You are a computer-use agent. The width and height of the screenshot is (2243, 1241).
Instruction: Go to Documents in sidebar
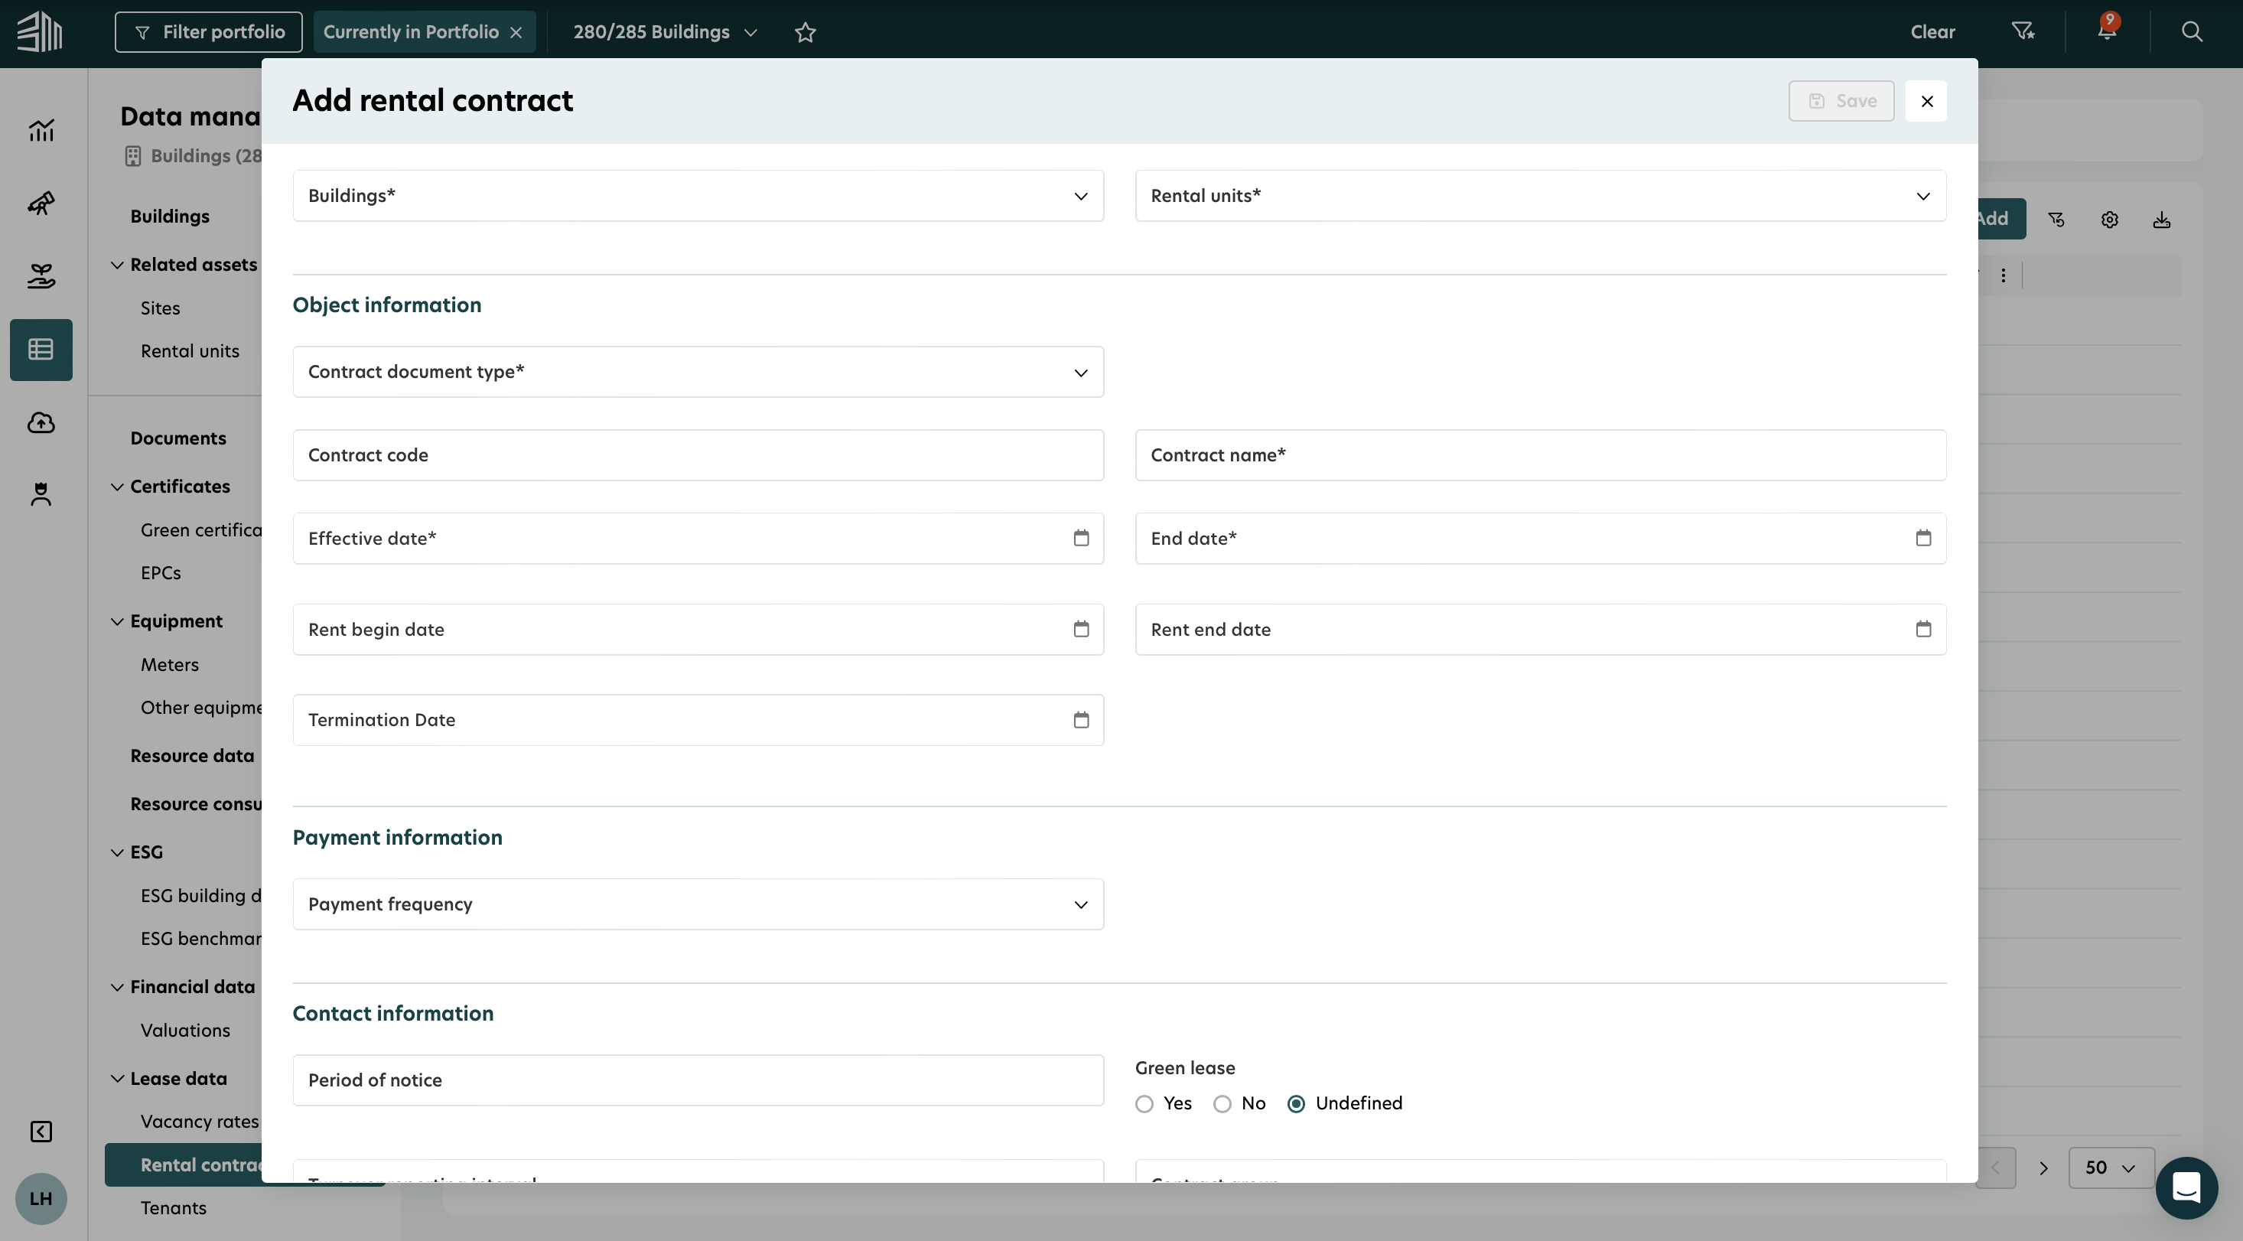(x=177, y=438)
